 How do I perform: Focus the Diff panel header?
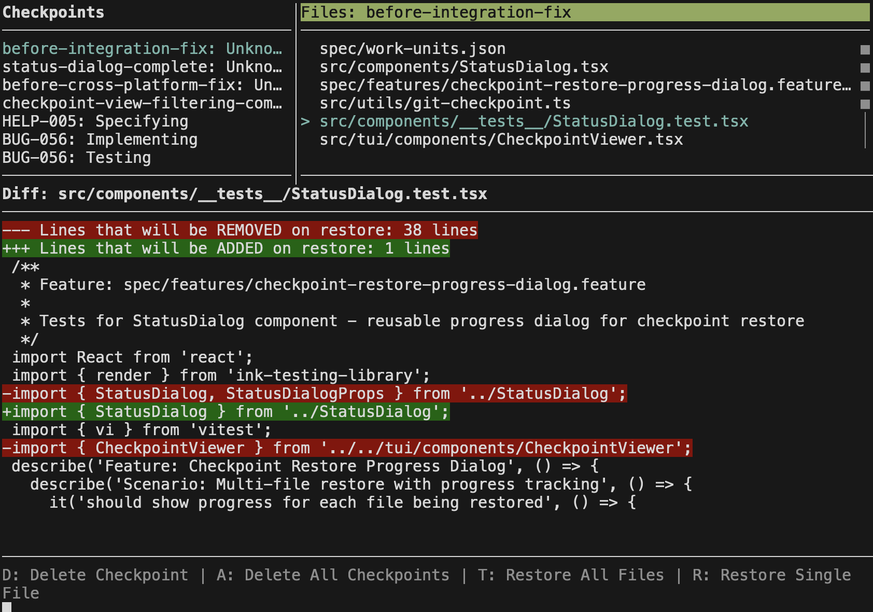coord(245,194)
